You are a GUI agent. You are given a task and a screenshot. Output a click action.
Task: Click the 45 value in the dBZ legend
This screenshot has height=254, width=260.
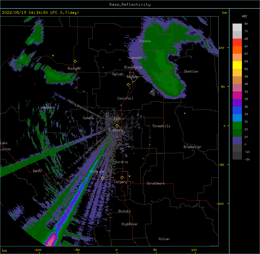[246, 84]
